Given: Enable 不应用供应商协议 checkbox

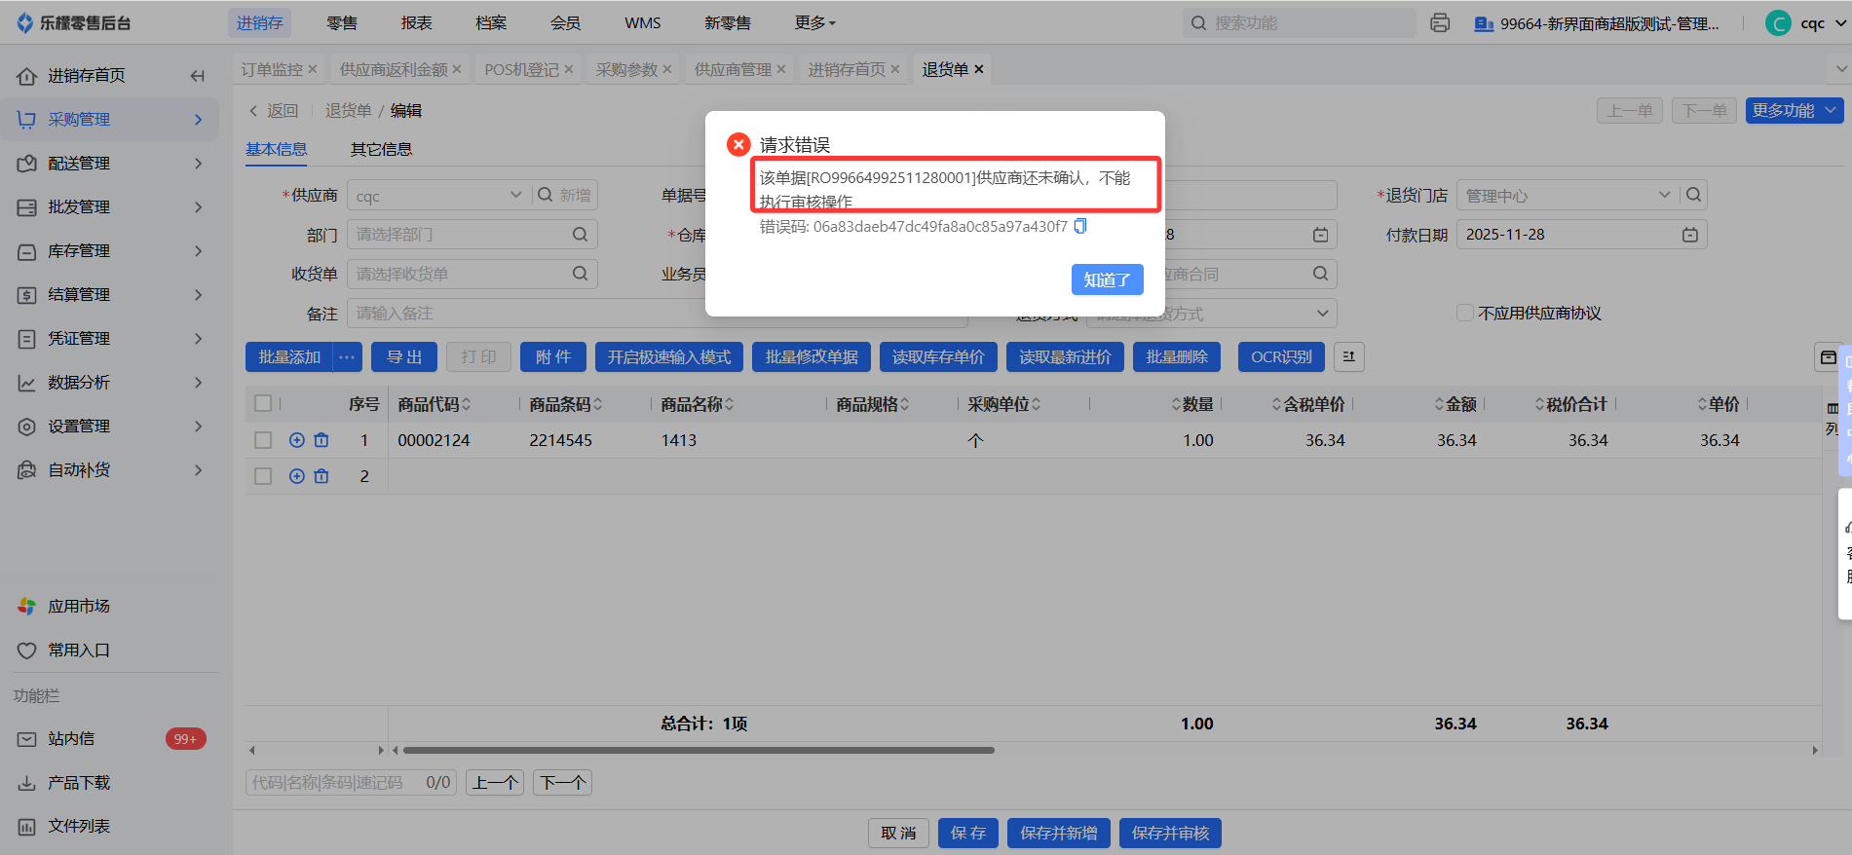Looking at the screenshot, I should [1464, 313].
